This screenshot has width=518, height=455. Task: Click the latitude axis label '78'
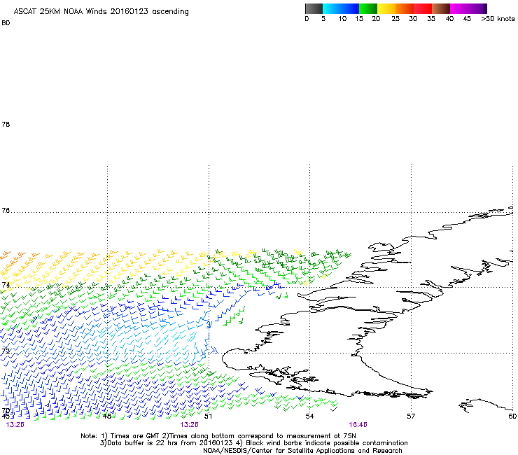pos(6,124)
